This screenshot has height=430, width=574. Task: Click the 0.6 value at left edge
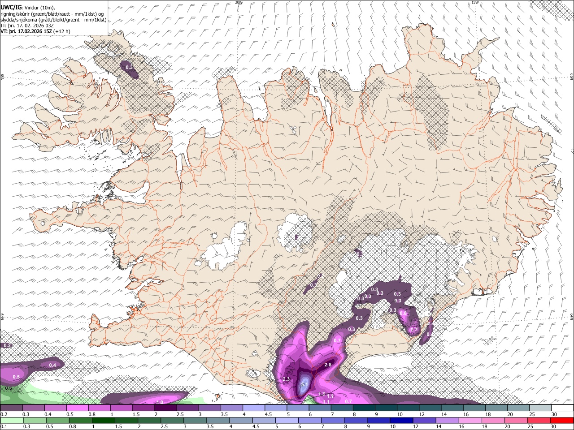tap(9, 388)
